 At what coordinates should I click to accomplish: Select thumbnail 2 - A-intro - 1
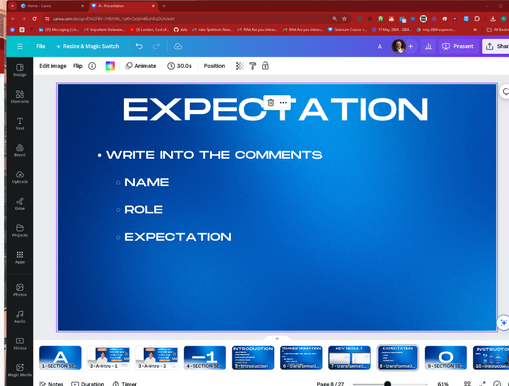pyautogui.click(x=108, y=358)
